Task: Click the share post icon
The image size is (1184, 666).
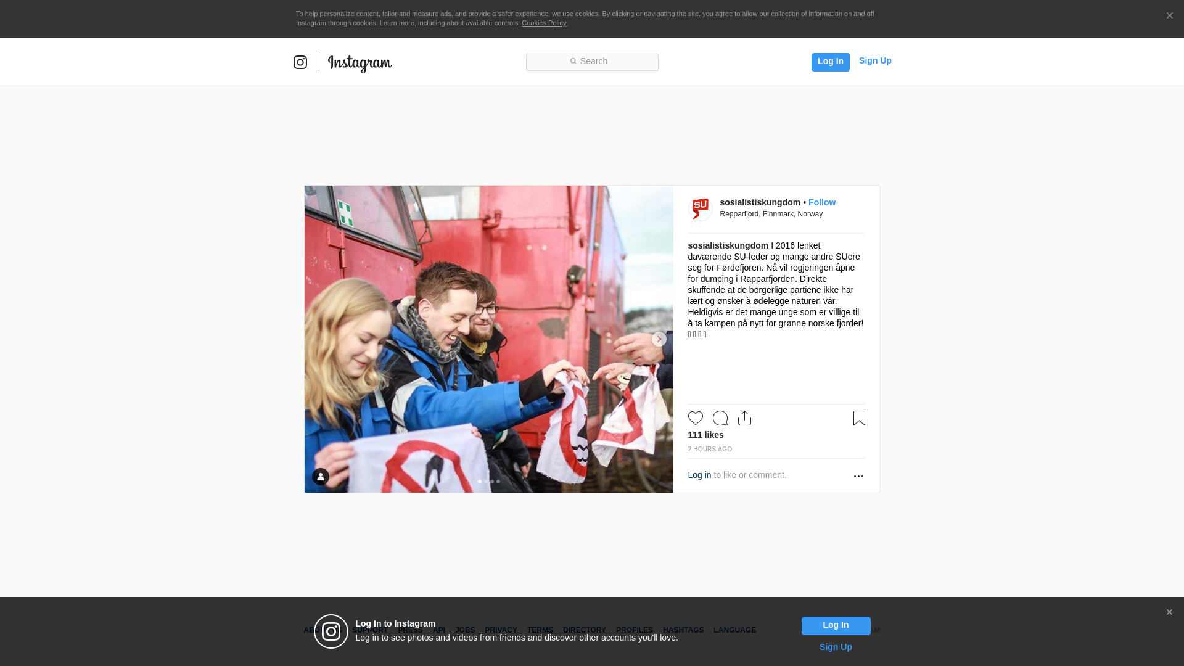Action: click(x=744, y=418)
